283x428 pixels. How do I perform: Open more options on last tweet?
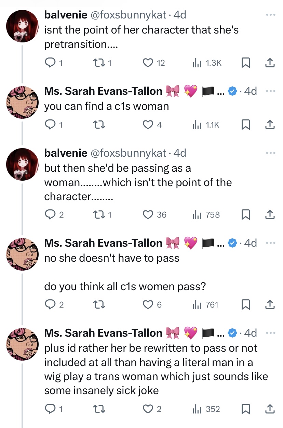click(270, 333)
